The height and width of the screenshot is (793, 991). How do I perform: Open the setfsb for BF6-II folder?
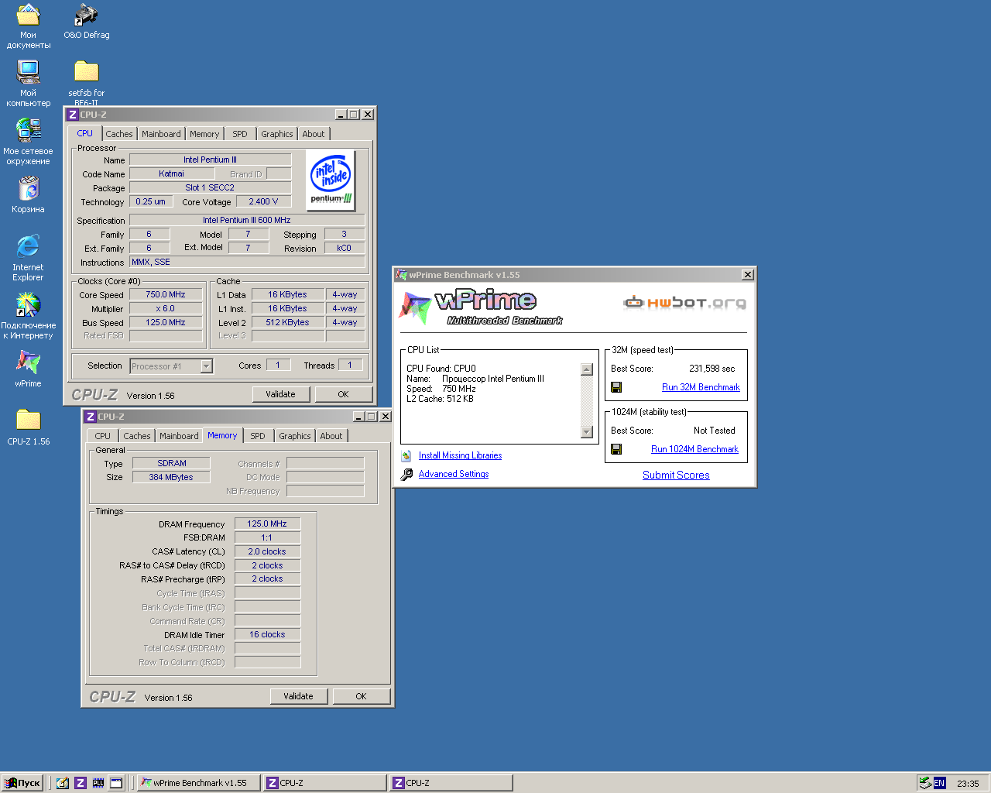[86, 84]
